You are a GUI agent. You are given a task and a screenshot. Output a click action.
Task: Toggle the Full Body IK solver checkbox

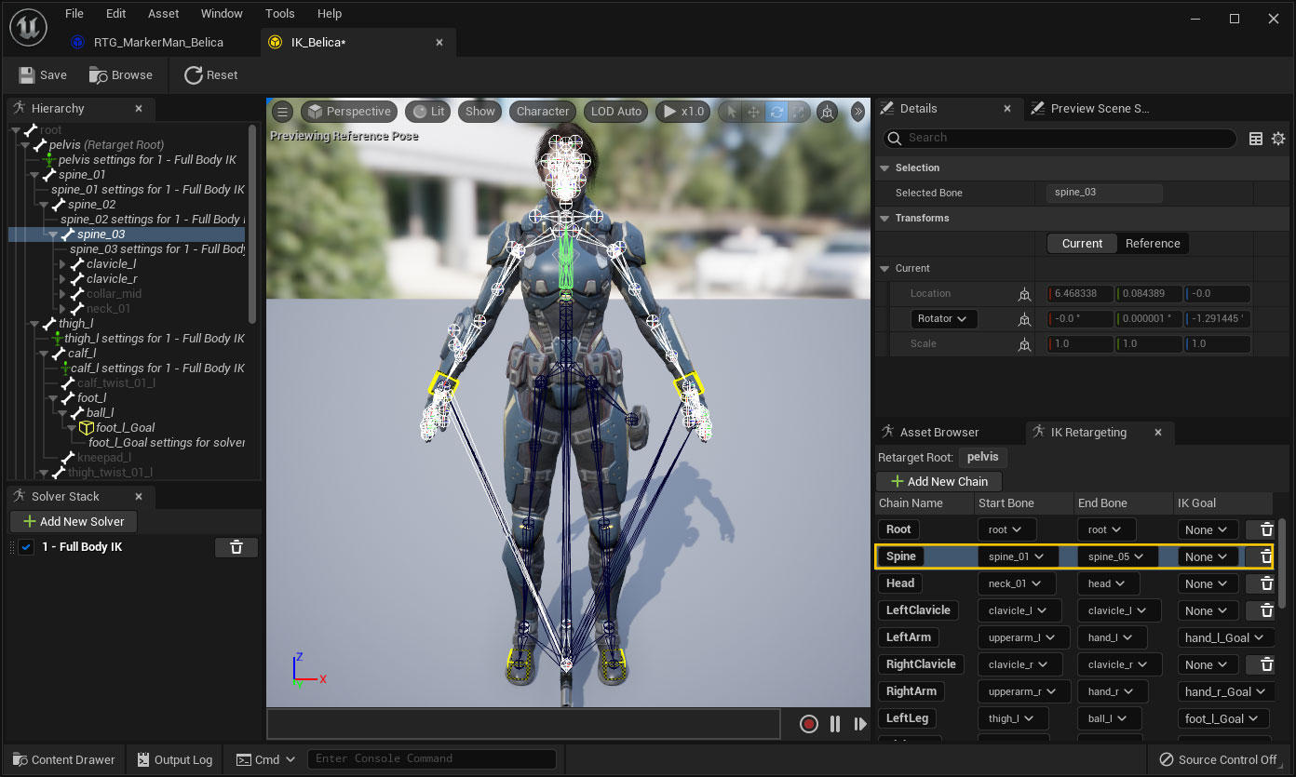click(26, 547)
